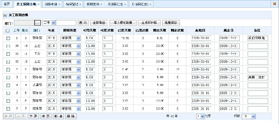Click the 部门 department input box
This screenshot has width=279, height=124.
(x=24, y=23)
